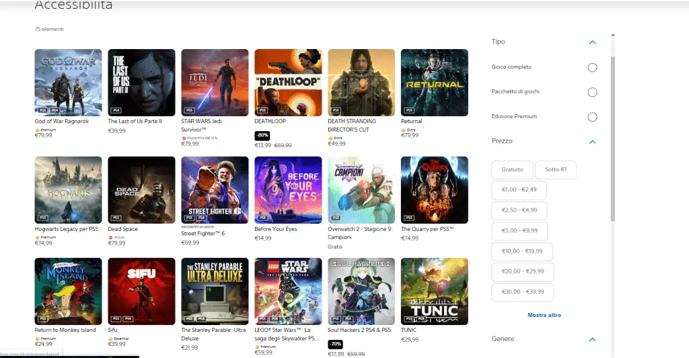Click the DEATHLOOP title text
The height and width of the screenshot is (358, 689).
pyautogui.click(x=270, y=121)
